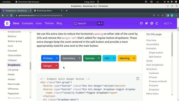The height and width of the screenshot is (101, 179).
Task: Reload the page
Action: coord(11,15)
